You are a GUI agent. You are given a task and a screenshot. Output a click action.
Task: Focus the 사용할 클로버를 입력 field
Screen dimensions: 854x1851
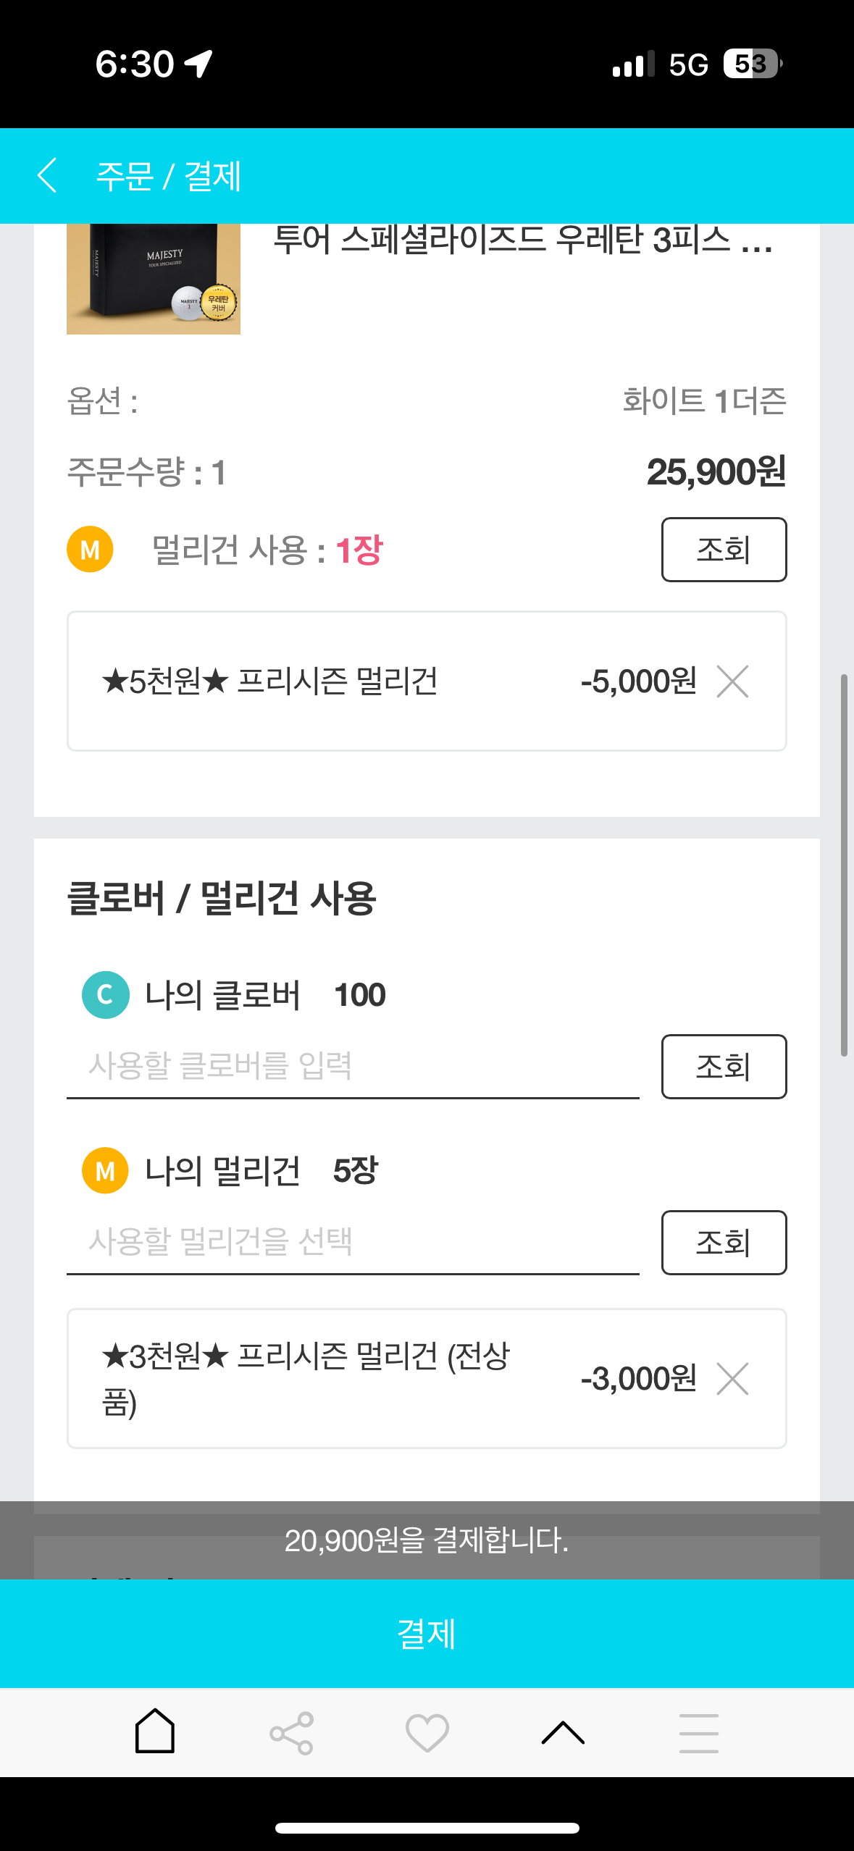353,1067
